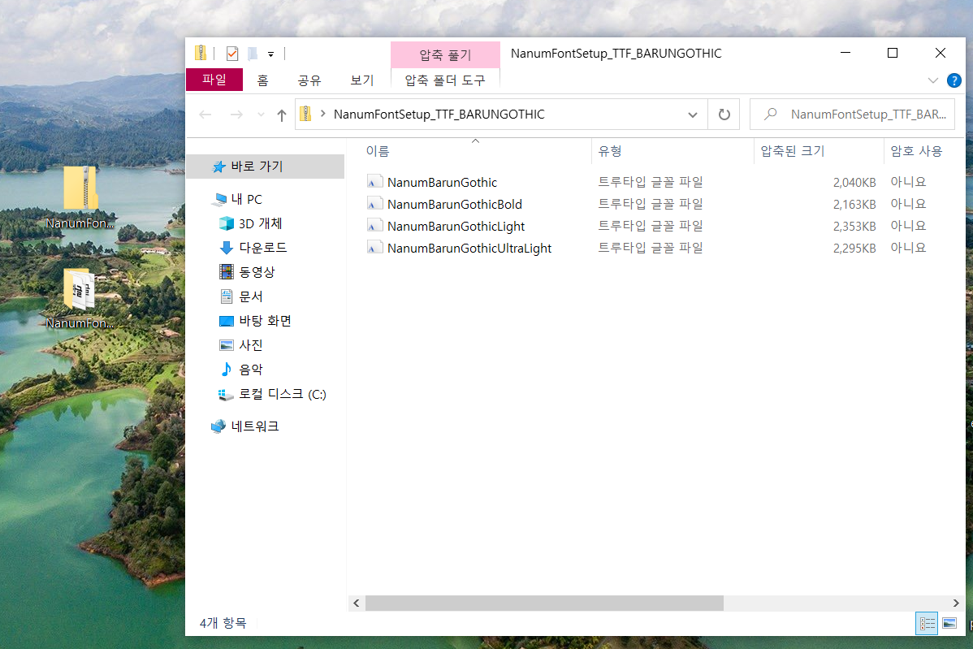This screenshot has width=973, height=649.
Task: Click the zip icon in address bar
Action: click(x=305, y=114)
